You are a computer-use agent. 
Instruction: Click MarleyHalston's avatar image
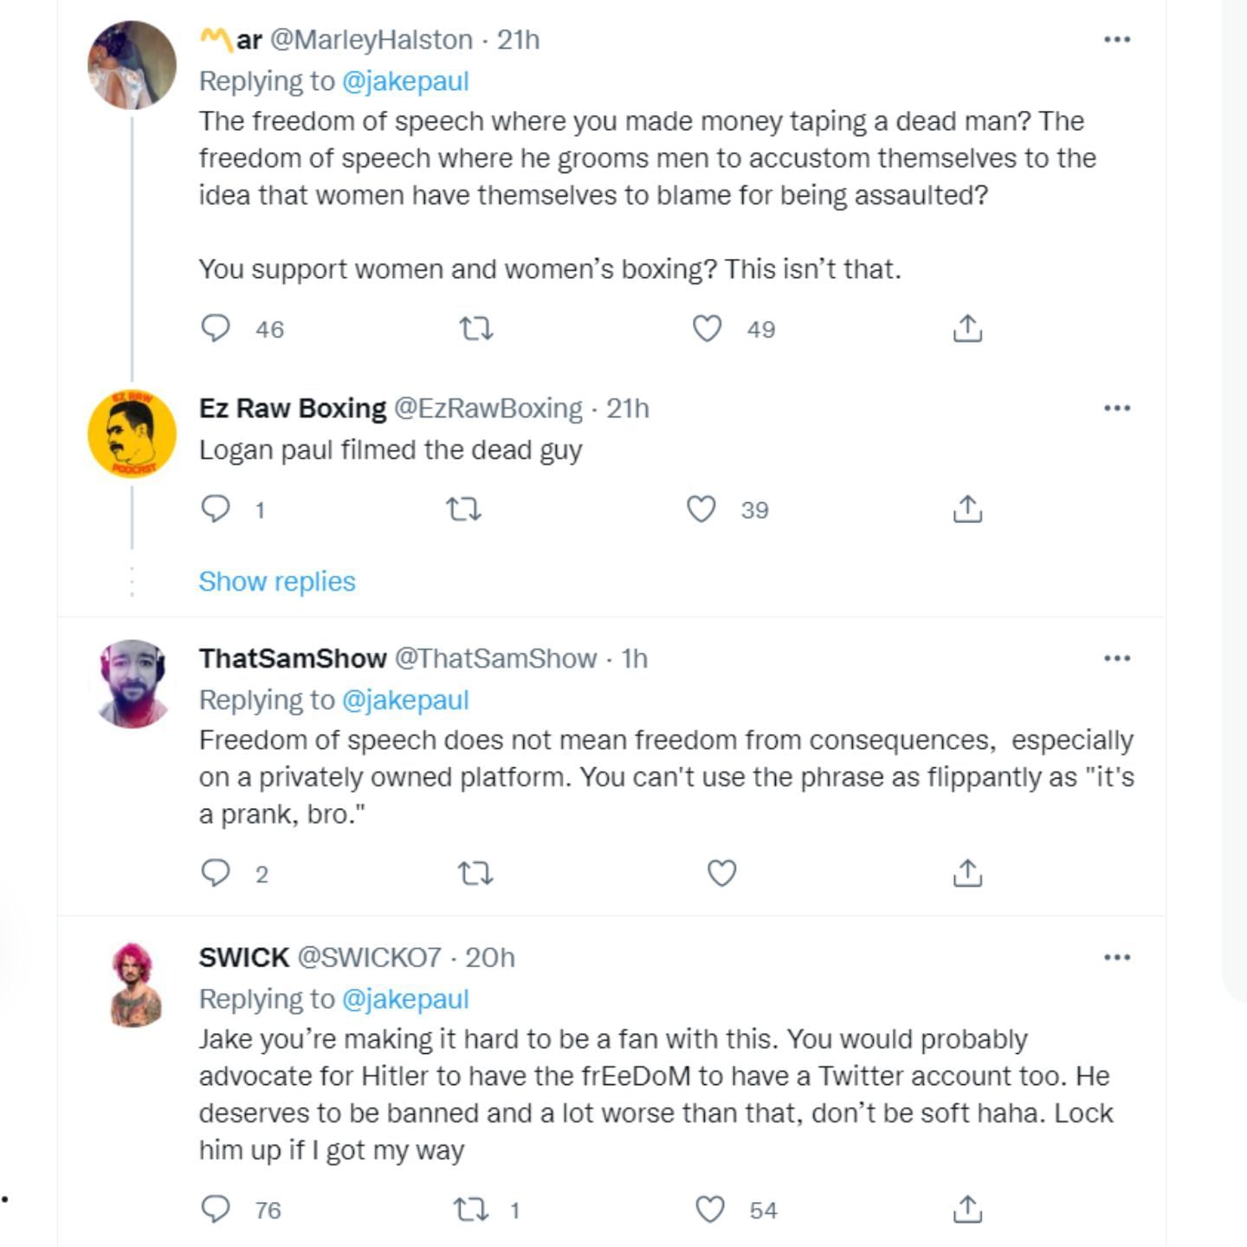click(132, 66)
